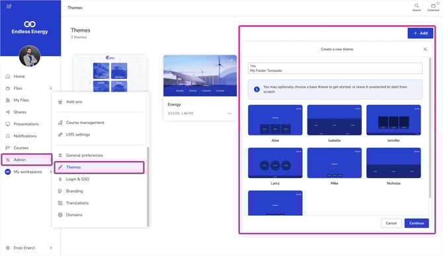The width and height of the screenshot is (443, 256).
Task: Click the Add button
Action: (x=420, y=33)
